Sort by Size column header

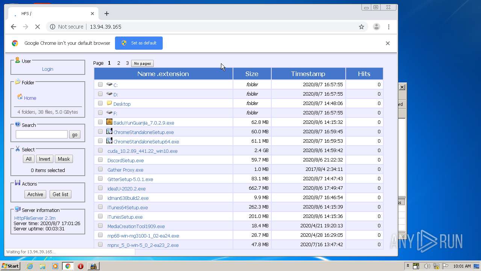252,74
